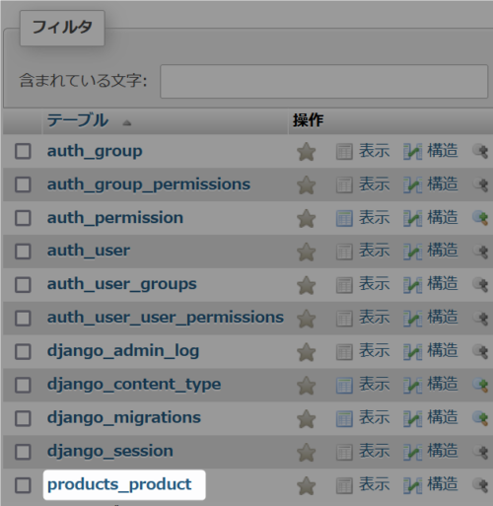This screenshot has width=493, height=506.
Task: Open the products_product table
Action: 119,484
